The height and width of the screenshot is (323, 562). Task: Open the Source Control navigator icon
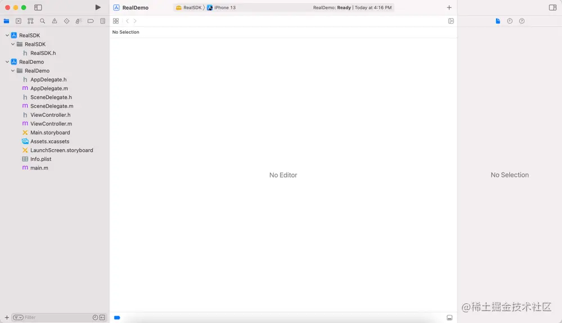tap(19, 21)
